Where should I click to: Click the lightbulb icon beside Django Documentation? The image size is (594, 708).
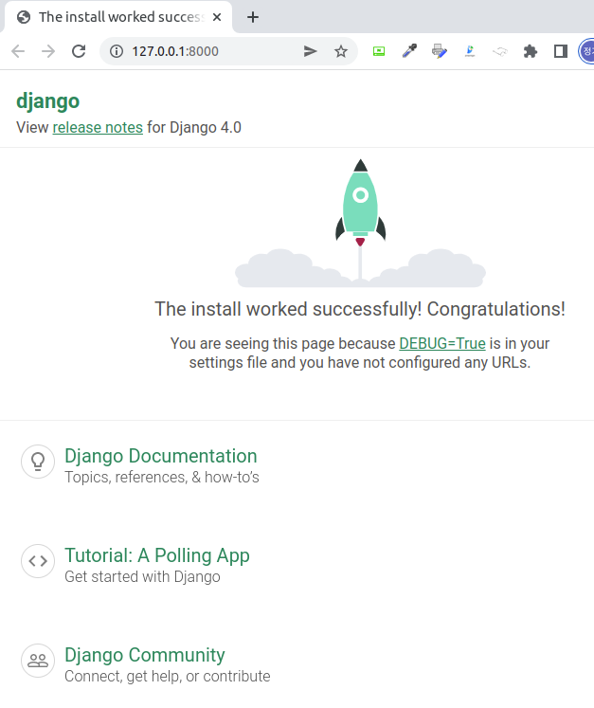point(38,462)
